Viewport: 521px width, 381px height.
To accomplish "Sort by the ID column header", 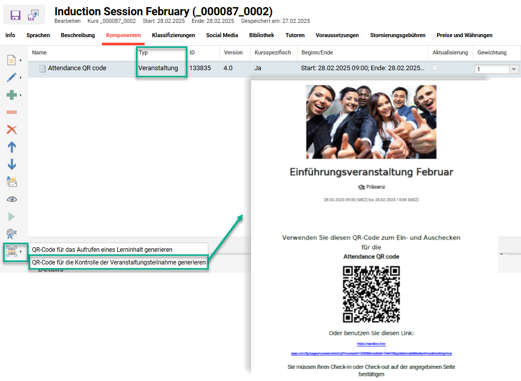I will tap(192, 52).
